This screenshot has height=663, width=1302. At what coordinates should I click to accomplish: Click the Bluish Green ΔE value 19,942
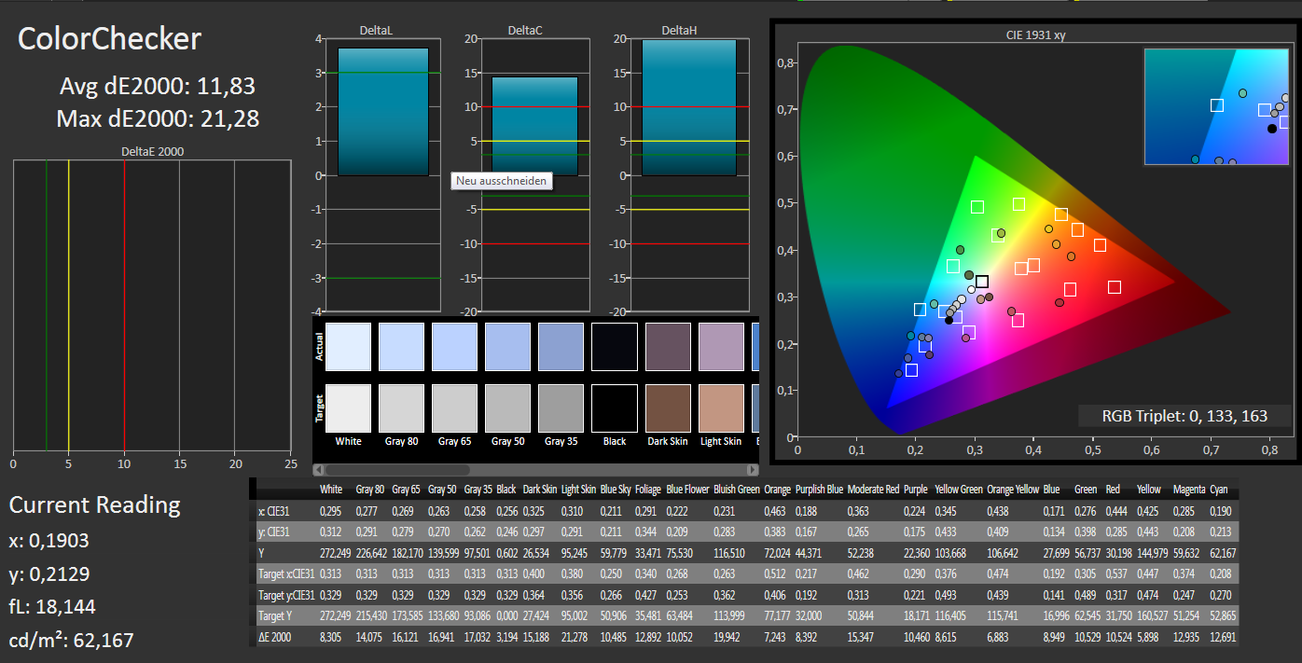727,637
